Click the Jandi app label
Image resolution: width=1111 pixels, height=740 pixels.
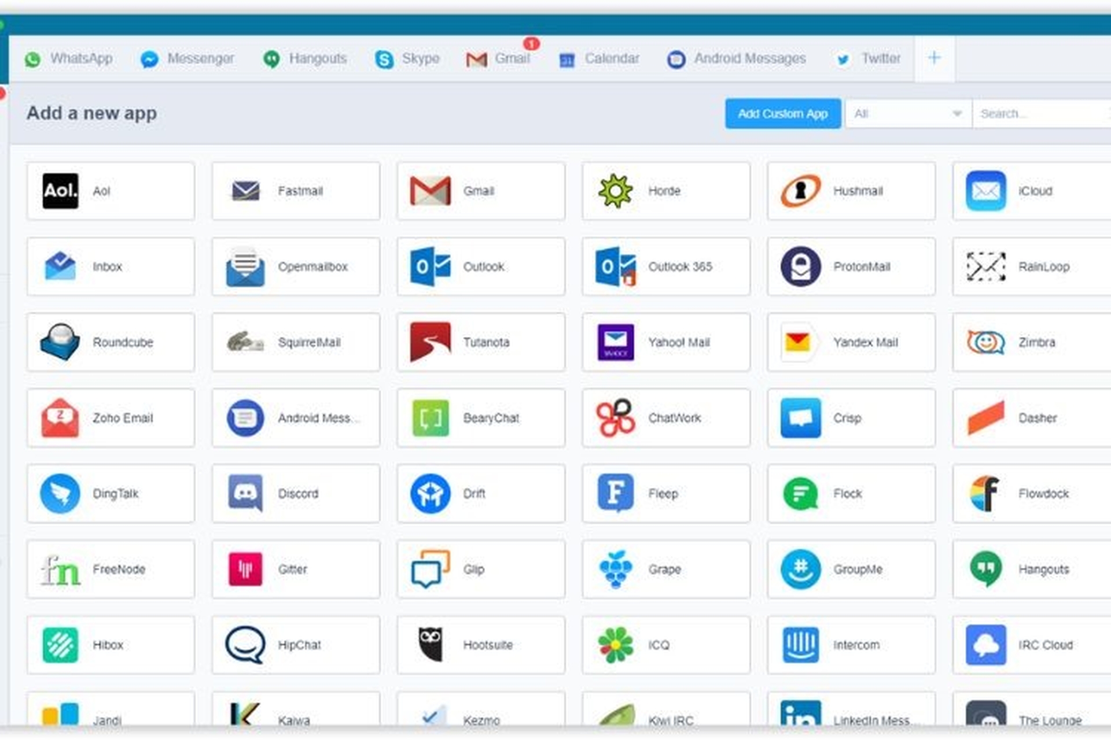coord(107,720)
